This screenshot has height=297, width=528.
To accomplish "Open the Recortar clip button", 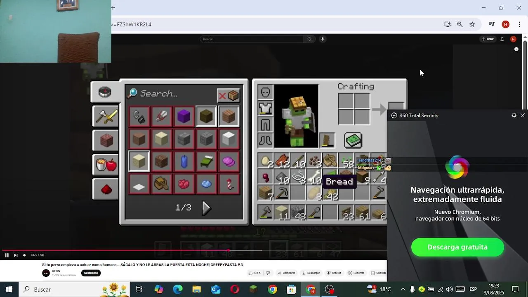I will coord(356,273).
